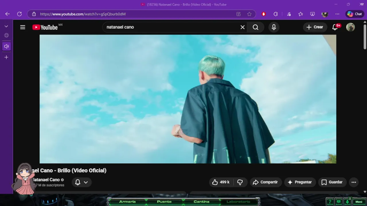View site information lock icon
This screenshot has height=206, width=367.
tap(34, 14)
